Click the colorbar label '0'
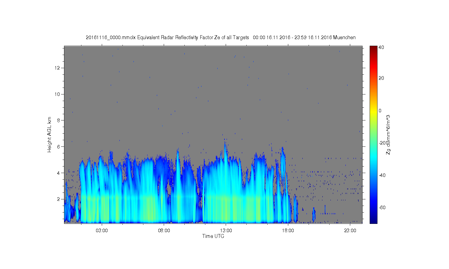449x269 pixels. (x=380, y=111)
